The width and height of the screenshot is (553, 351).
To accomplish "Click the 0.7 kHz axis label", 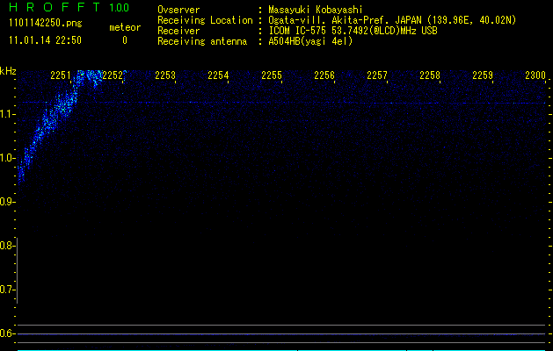I will click(x=7, y=290).
